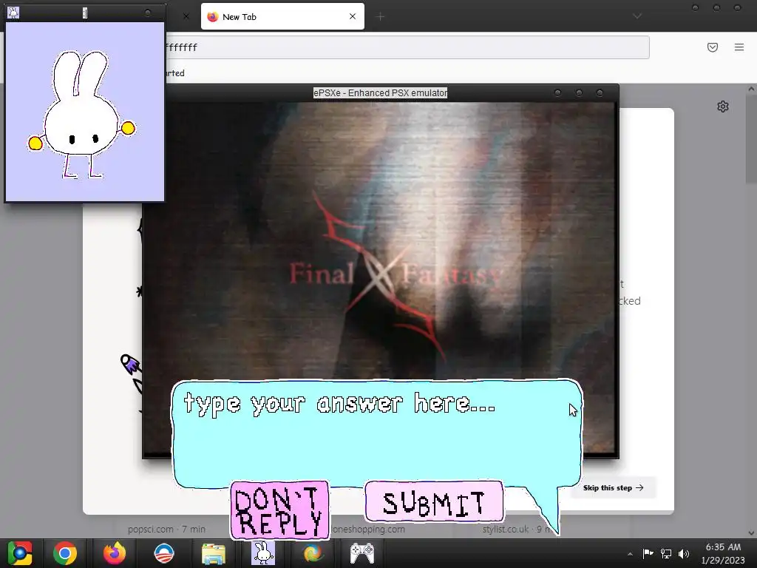Open the Firefox hamburger menu
The width and height of the screenshot is (757, 568).
point(739,47)
